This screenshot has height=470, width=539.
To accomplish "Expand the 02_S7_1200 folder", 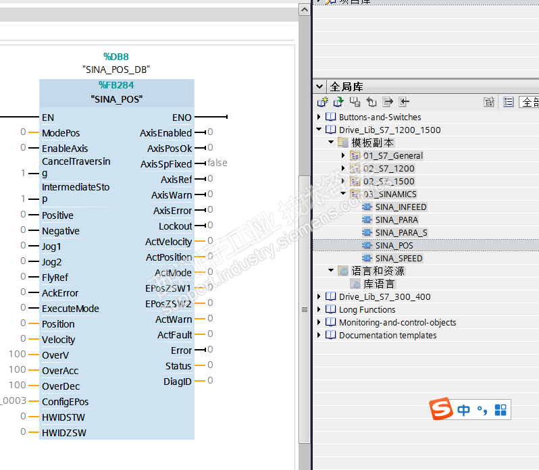I will pyautogui.click(x=343, y=168).
